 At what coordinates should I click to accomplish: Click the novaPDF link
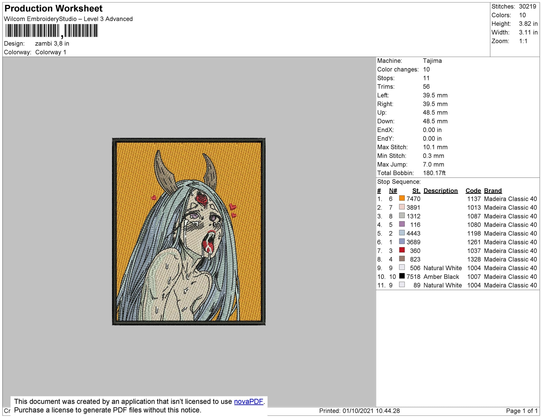point(249,402)
